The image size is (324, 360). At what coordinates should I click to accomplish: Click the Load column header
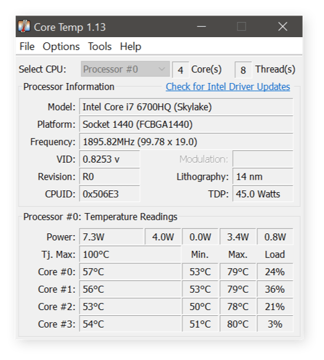click(275, 255)
